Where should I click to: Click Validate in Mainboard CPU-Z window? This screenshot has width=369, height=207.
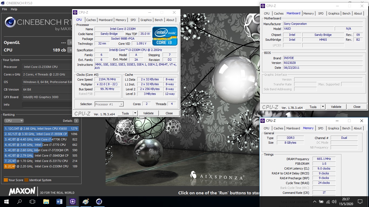pos(336,107)
